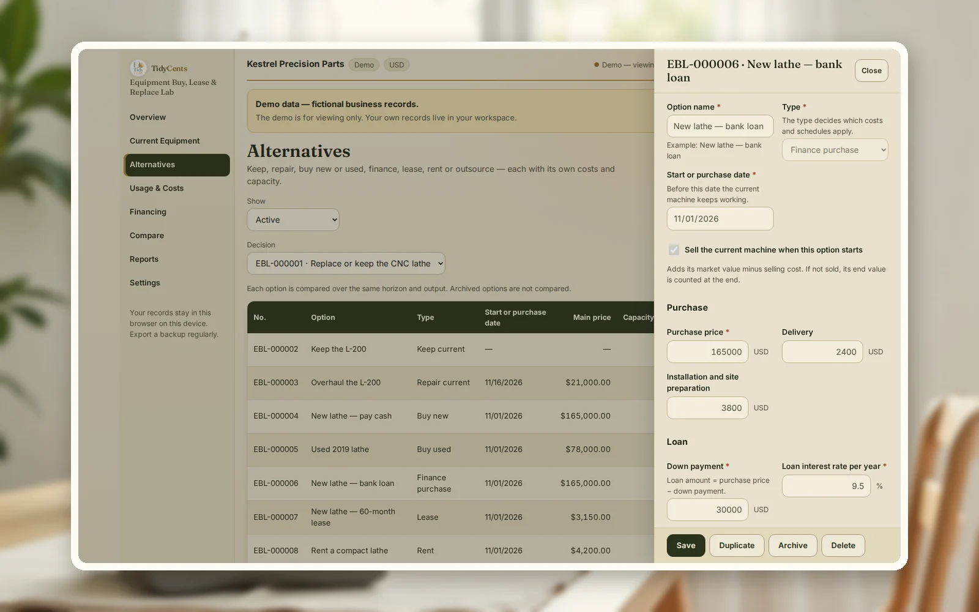Save the option changes
This screenshot has width=979, height=612.
(686, 545)
